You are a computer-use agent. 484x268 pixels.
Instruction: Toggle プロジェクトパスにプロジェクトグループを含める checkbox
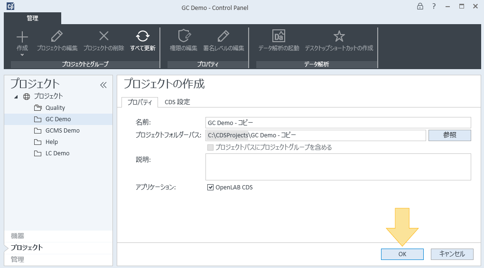click(x=211, y=148)
